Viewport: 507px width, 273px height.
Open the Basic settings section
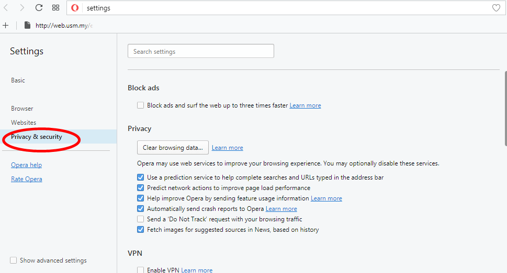coord(18,80)
